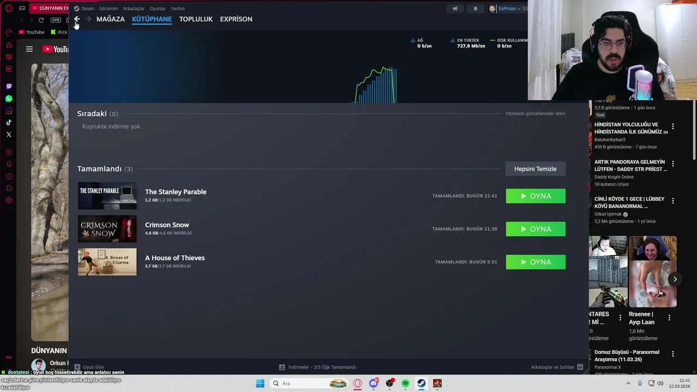697x392 pixels.
Task: Open WhatsApp in the Opera sidebar
Action: 9,99
